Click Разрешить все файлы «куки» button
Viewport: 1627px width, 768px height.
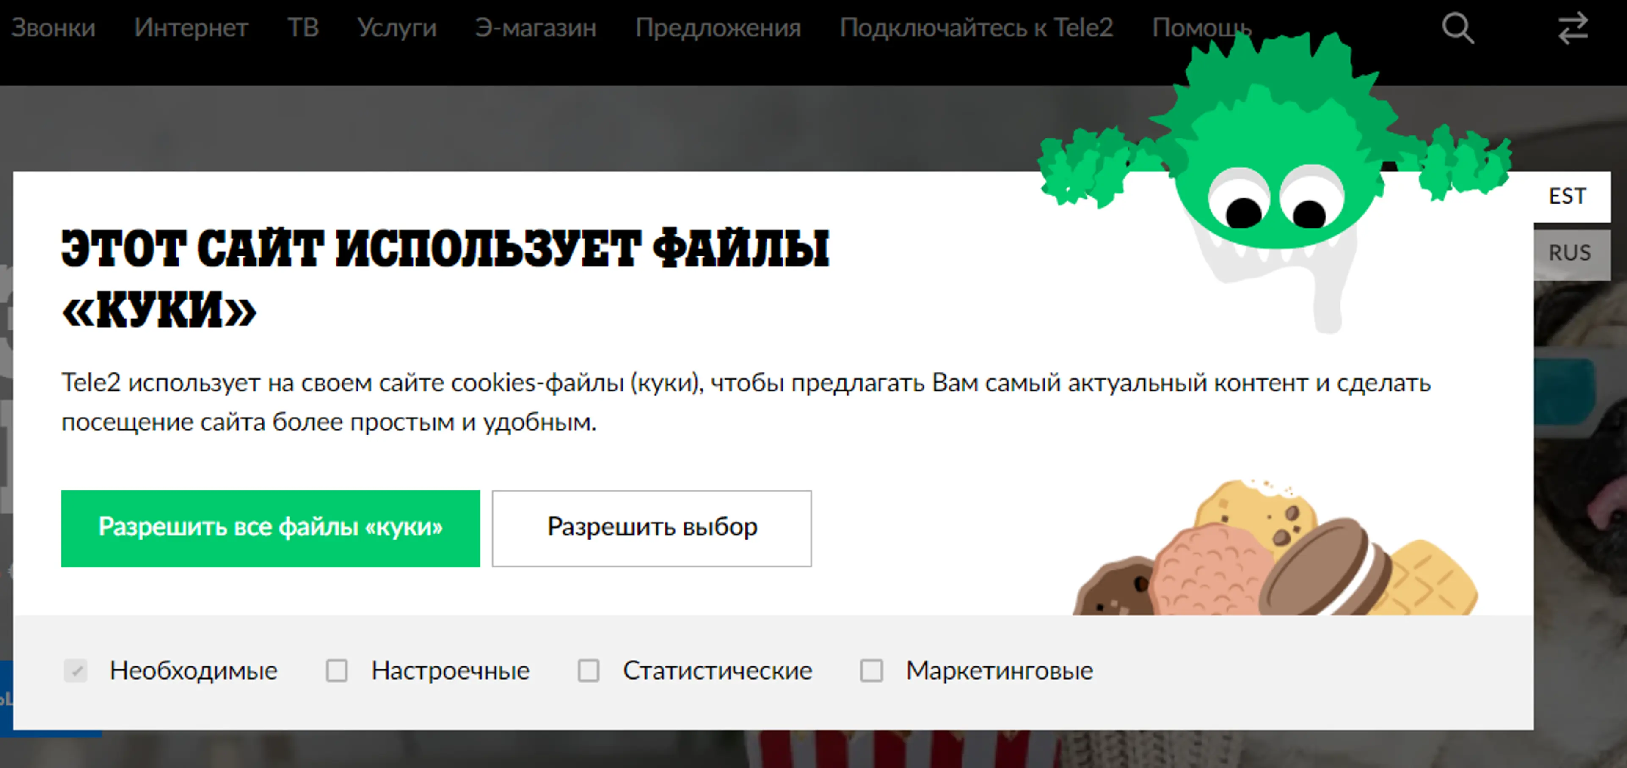pos(270,529)
